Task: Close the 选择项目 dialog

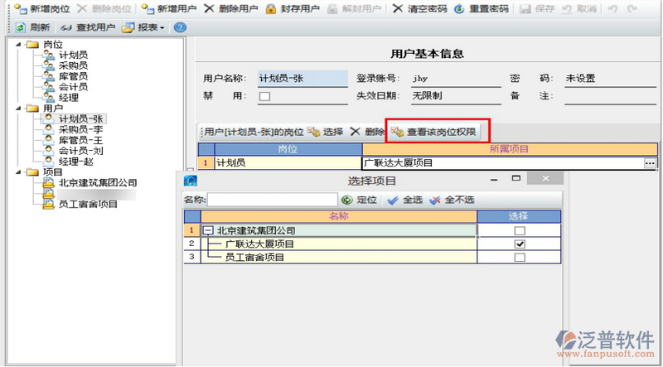Action: [x=545, y=178]
